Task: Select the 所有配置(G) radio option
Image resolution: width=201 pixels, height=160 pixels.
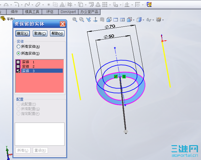Action: tap(18, 109)
